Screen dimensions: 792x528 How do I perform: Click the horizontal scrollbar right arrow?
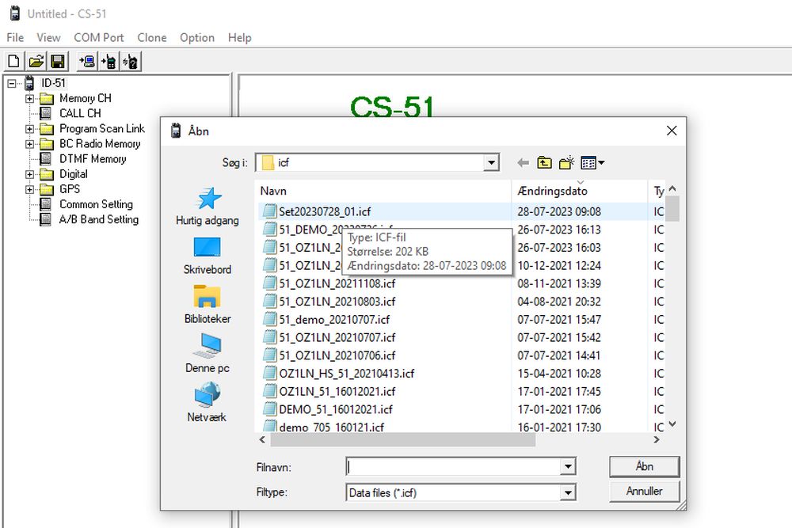(x=657, y=439)
